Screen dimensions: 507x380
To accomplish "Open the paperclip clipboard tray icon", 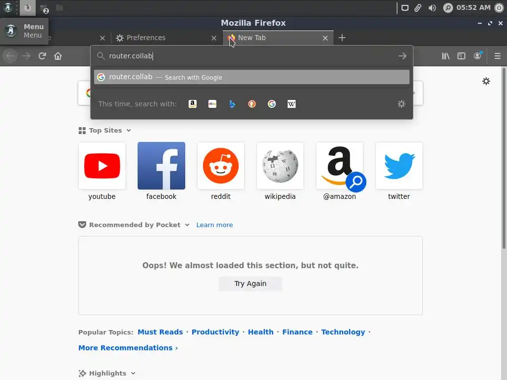I will [418, 8].
